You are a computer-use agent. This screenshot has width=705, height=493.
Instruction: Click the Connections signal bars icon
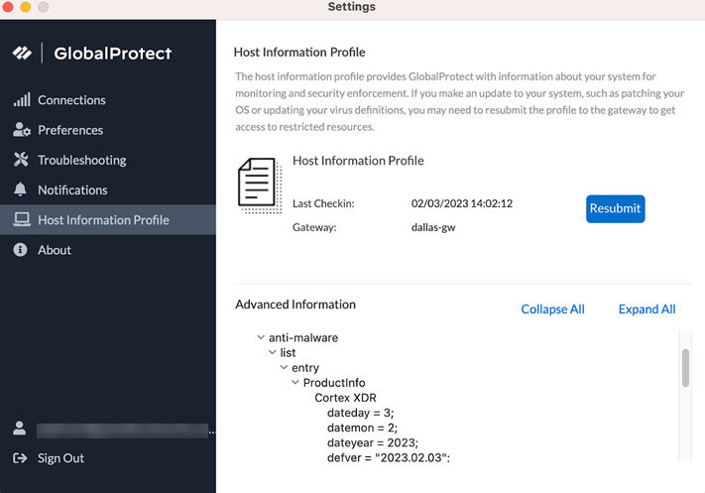[21, 100]
